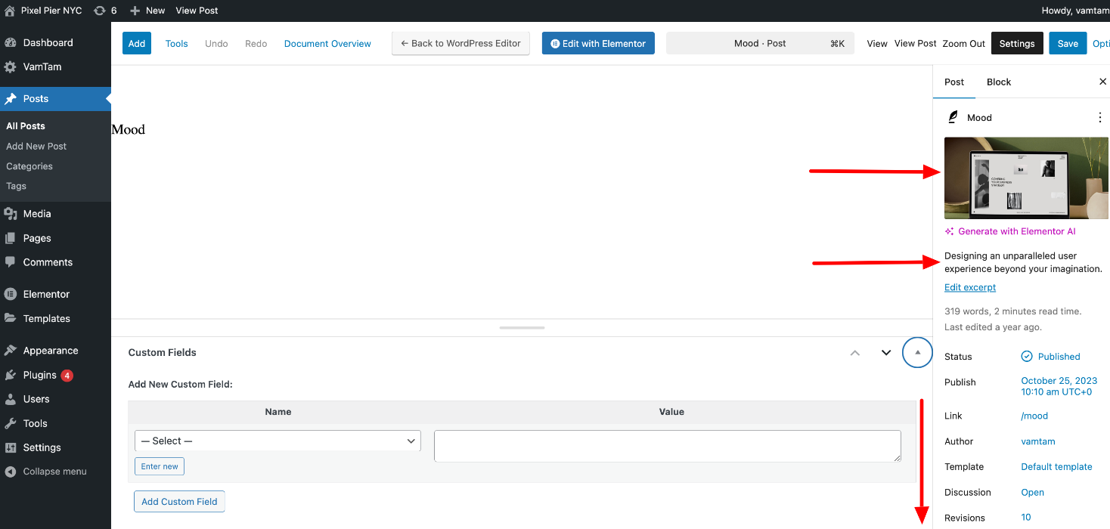Click the featured image thumbnail
Screen dimensions: 1110x529
tap(1027, 178)
